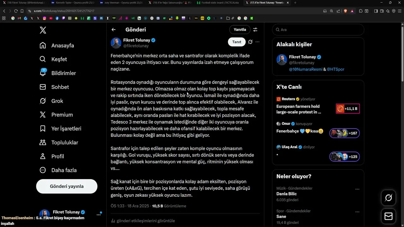Open the Danla Bilic trend

point(287,194)
